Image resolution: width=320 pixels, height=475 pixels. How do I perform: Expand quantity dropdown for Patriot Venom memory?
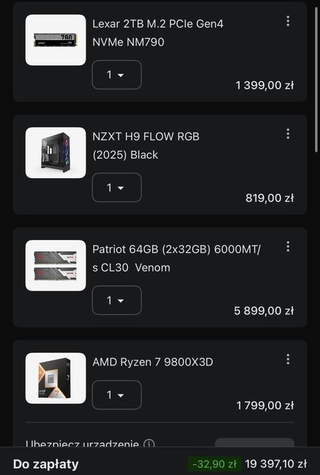click(117, 300)
